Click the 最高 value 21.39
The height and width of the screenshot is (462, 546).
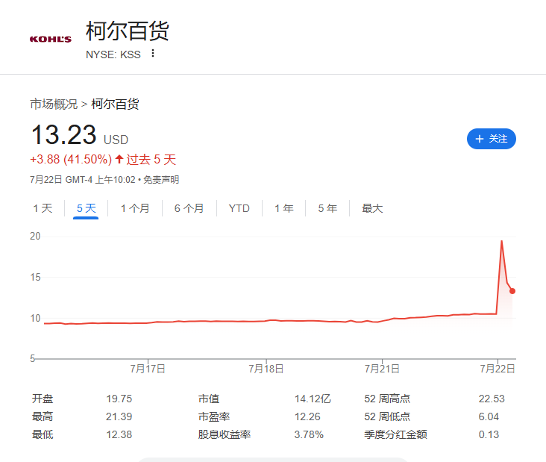(119, 416)
